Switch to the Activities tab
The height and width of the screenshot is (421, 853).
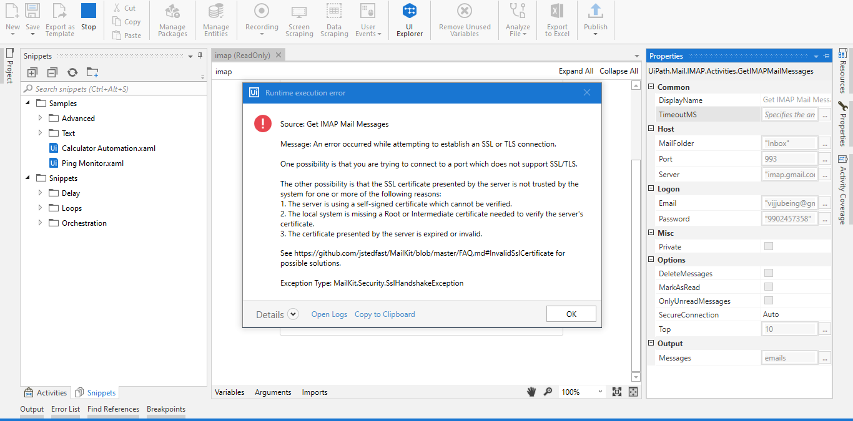[x=45, y=392]
